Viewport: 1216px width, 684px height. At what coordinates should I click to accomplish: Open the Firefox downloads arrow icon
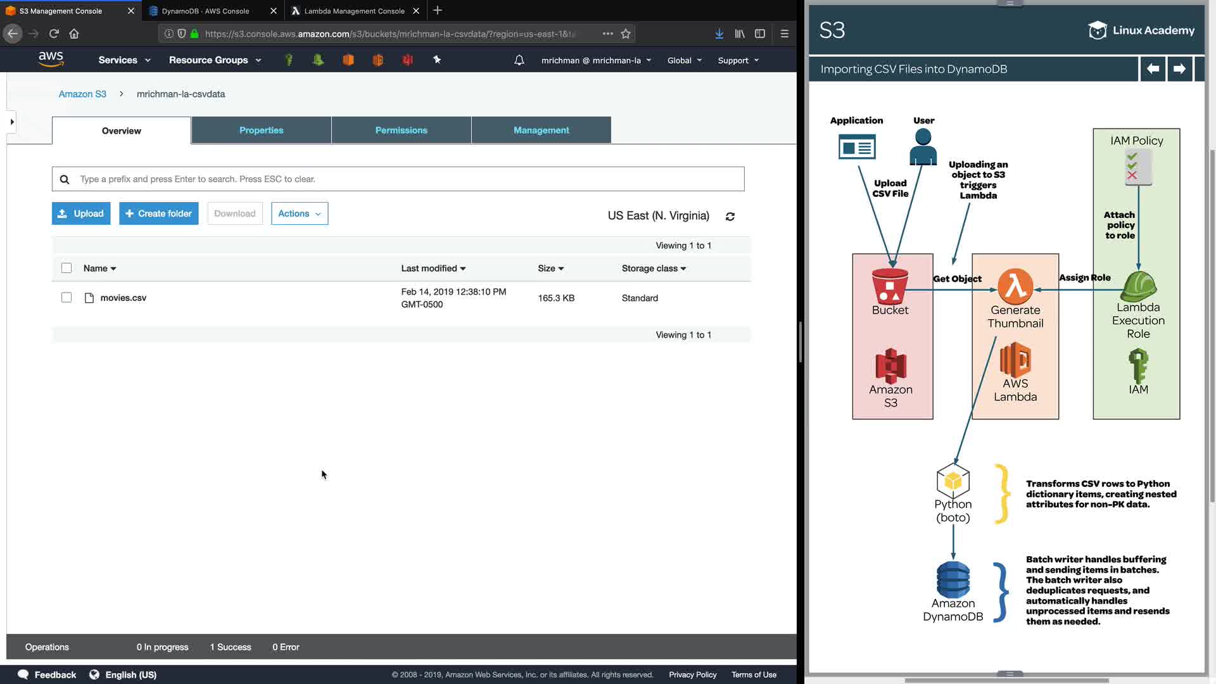[719, 34]
